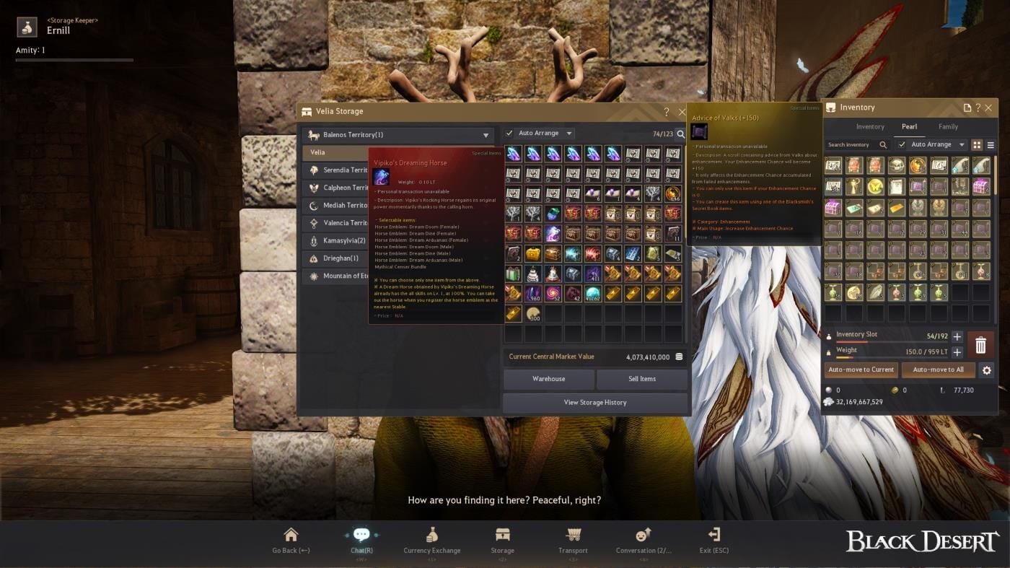Open storage Auto Arrange dropdown arrow
Screen dimensions: 1010x568
[568, 134]
